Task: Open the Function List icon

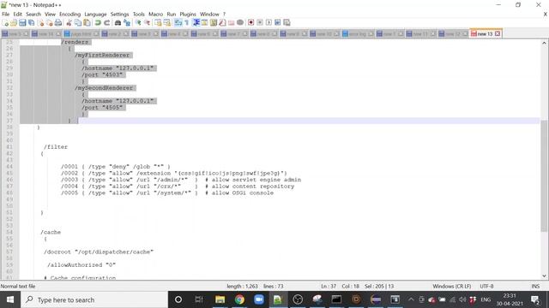Action: point(222,23)
